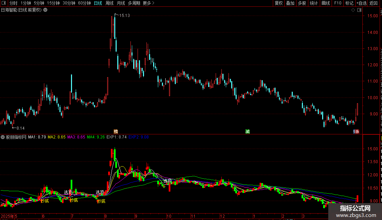Click the 复权 button
Screen dimensions: 382x220
pos(279,3)
